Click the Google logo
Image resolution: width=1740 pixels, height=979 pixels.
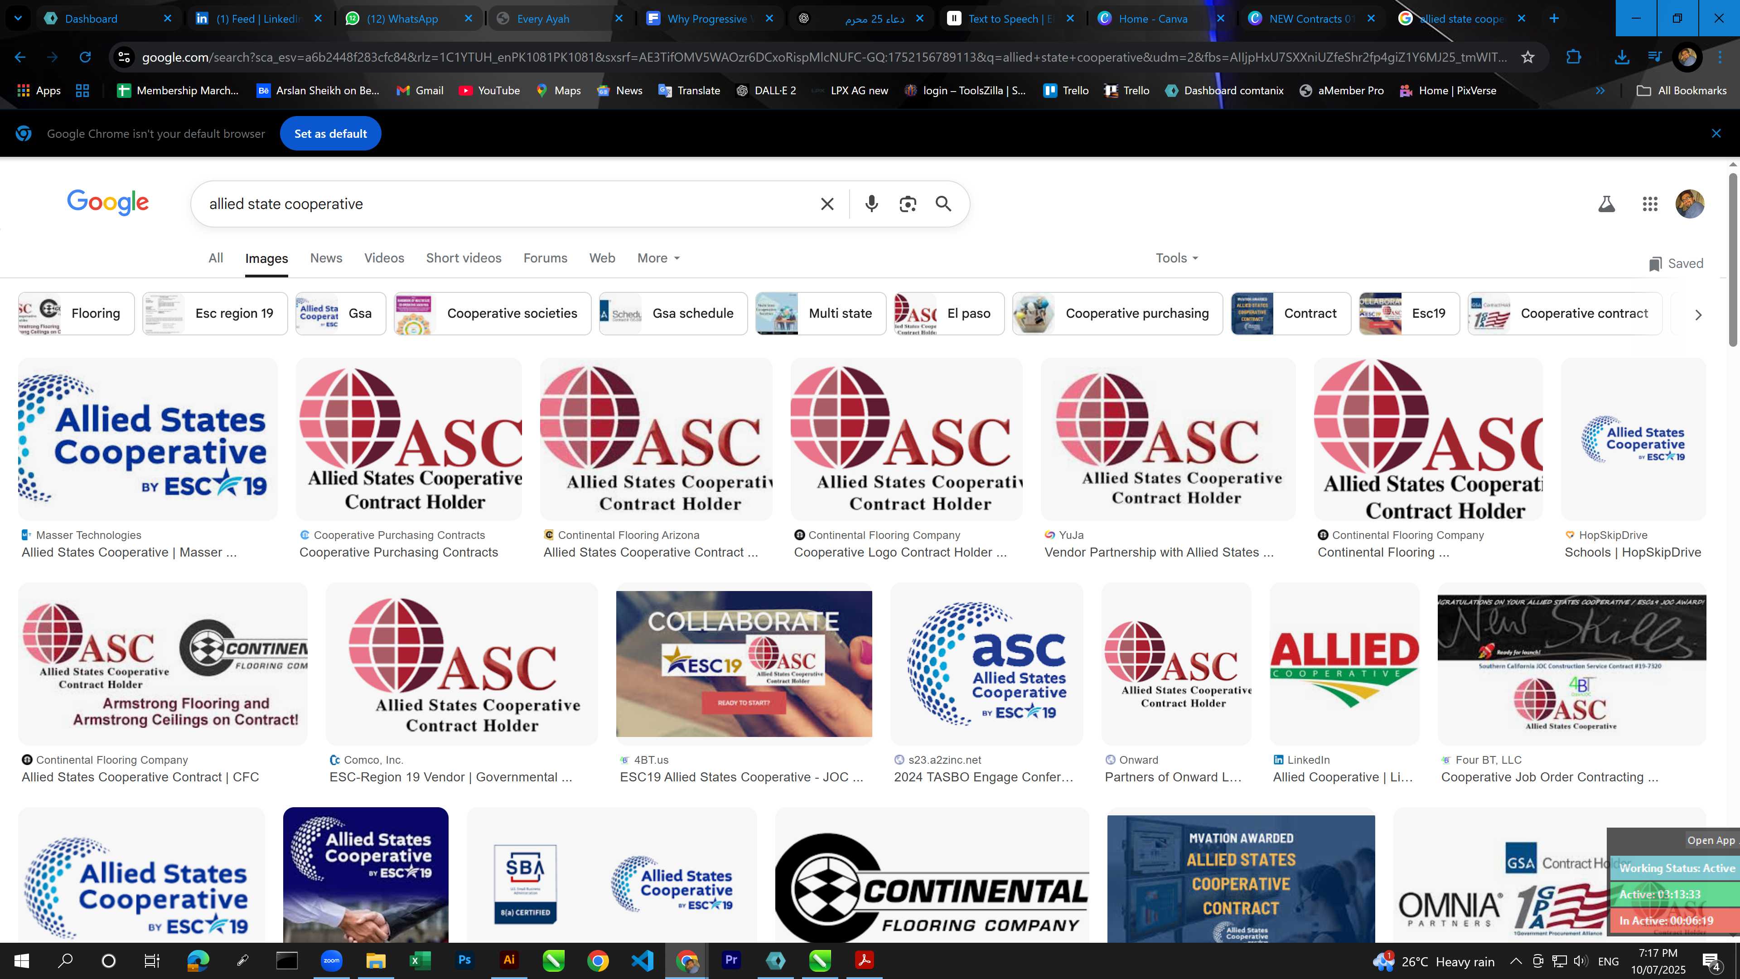click(108, 202)
